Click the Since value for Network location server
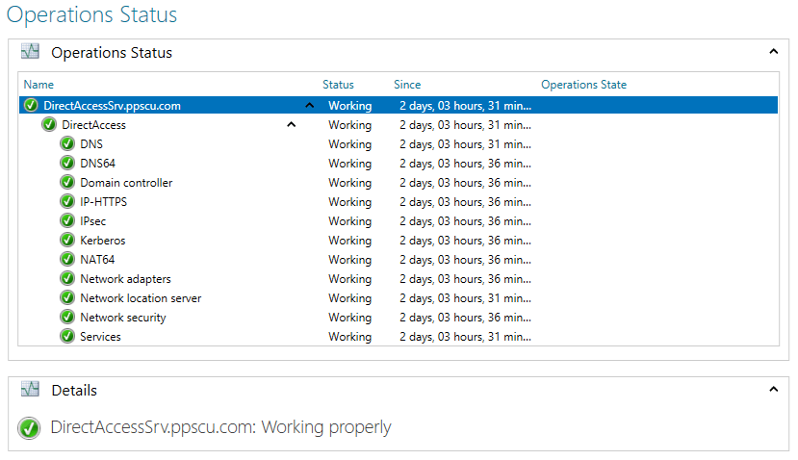 [465, 297]
